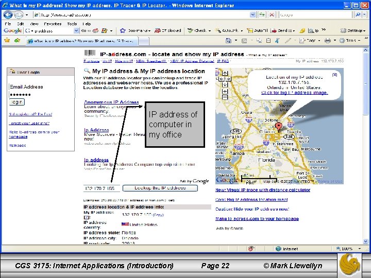This screenshot has height=278, width=371.
Task: Open command bar Tools gear menu
Action: [x=349, y=41]
